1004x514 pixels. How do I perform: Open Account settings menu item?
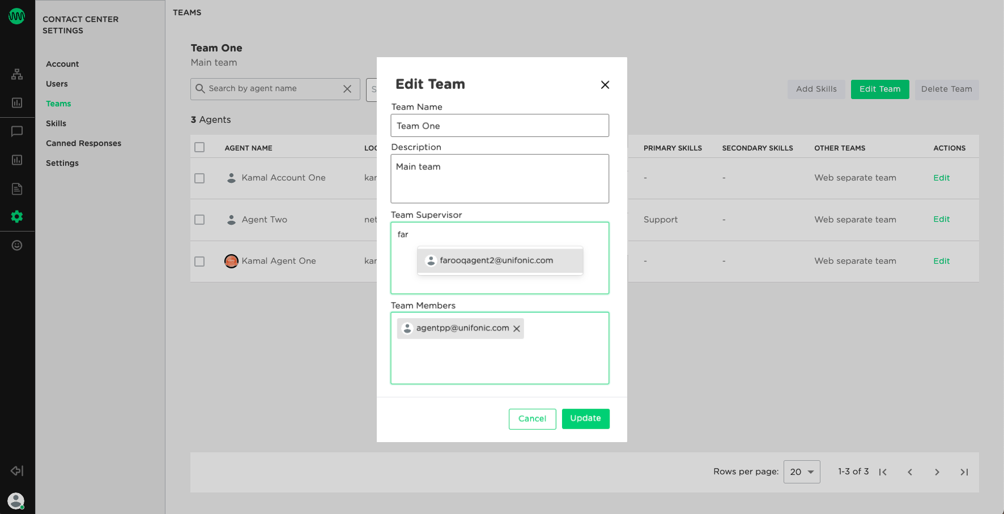62,64
